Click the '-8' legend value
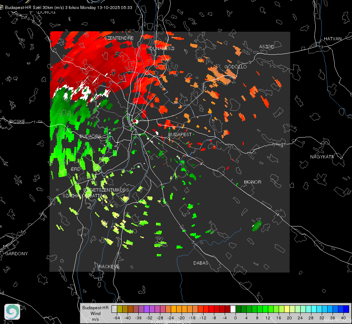This screenshot has width=352, height=324. tap(214, 318)
